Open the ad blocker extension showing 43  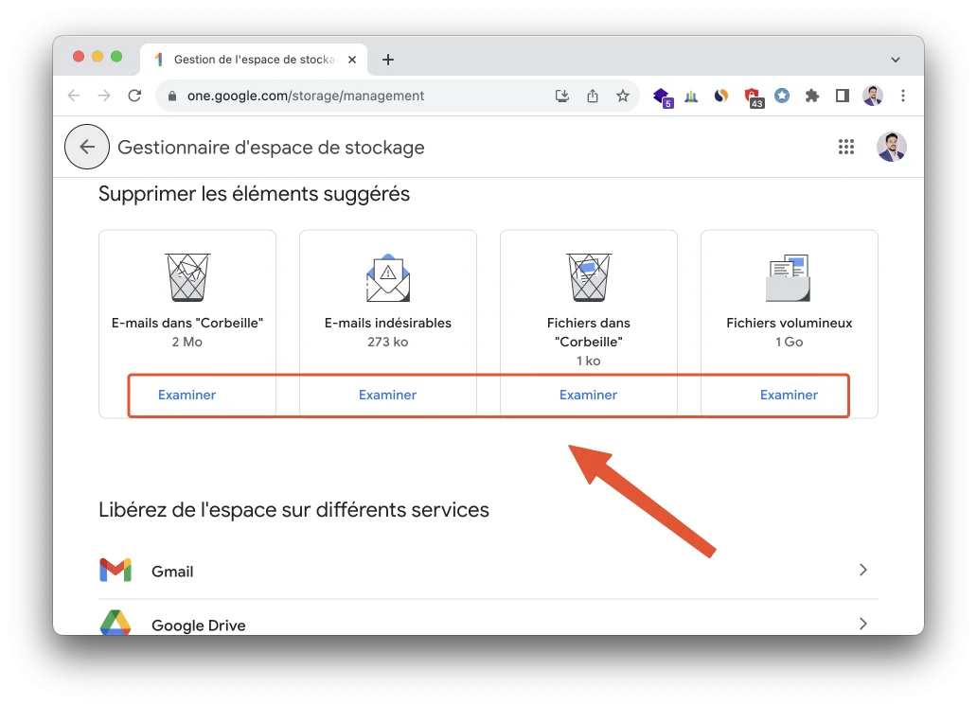753,96
